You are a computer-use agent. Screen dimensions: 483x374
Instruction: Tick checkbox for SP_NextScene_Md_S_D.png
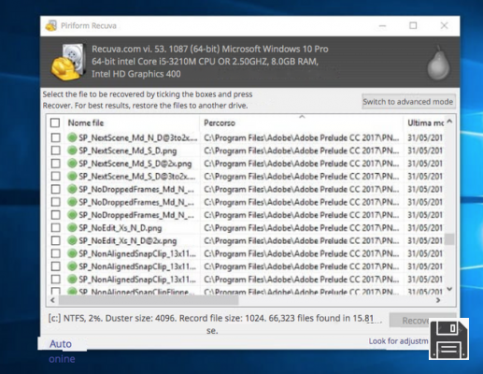tap(56, 151)
